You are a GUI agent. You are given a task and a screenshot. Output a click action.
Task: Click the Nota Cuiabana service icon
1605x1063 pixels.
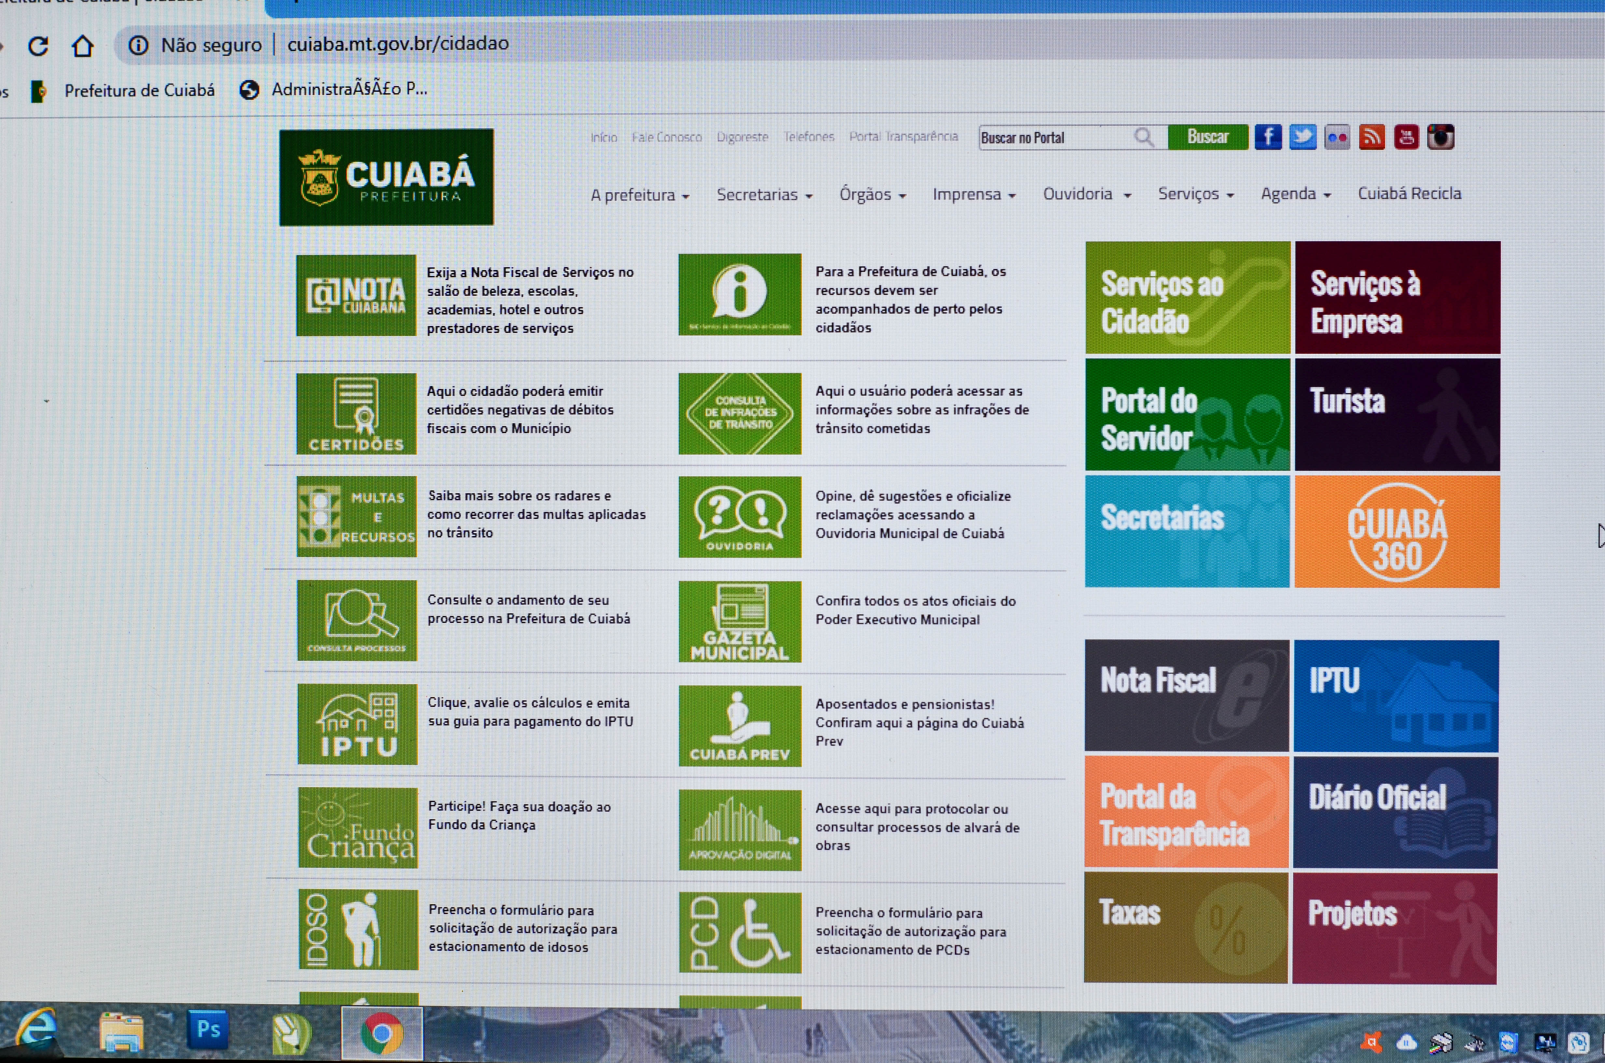(356, 296)
